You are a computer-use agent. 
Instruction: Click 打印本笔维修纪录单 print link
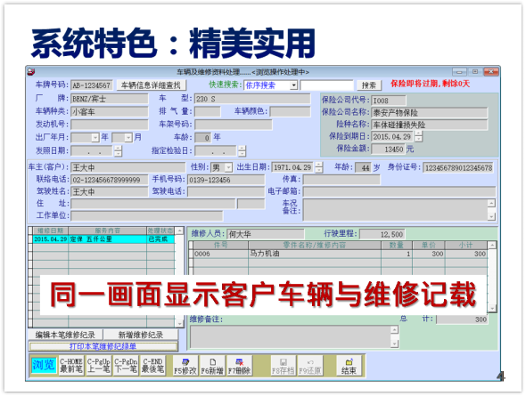pos(103,346)
